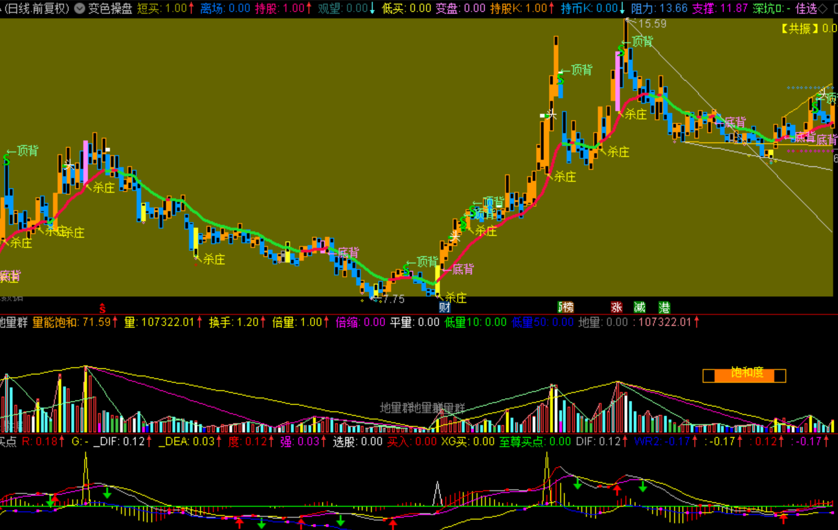Image resolution: width=838 pixels, height=530 pixels.
Task: Click the 变色操盘 indicator name
Action: (110, 9)
